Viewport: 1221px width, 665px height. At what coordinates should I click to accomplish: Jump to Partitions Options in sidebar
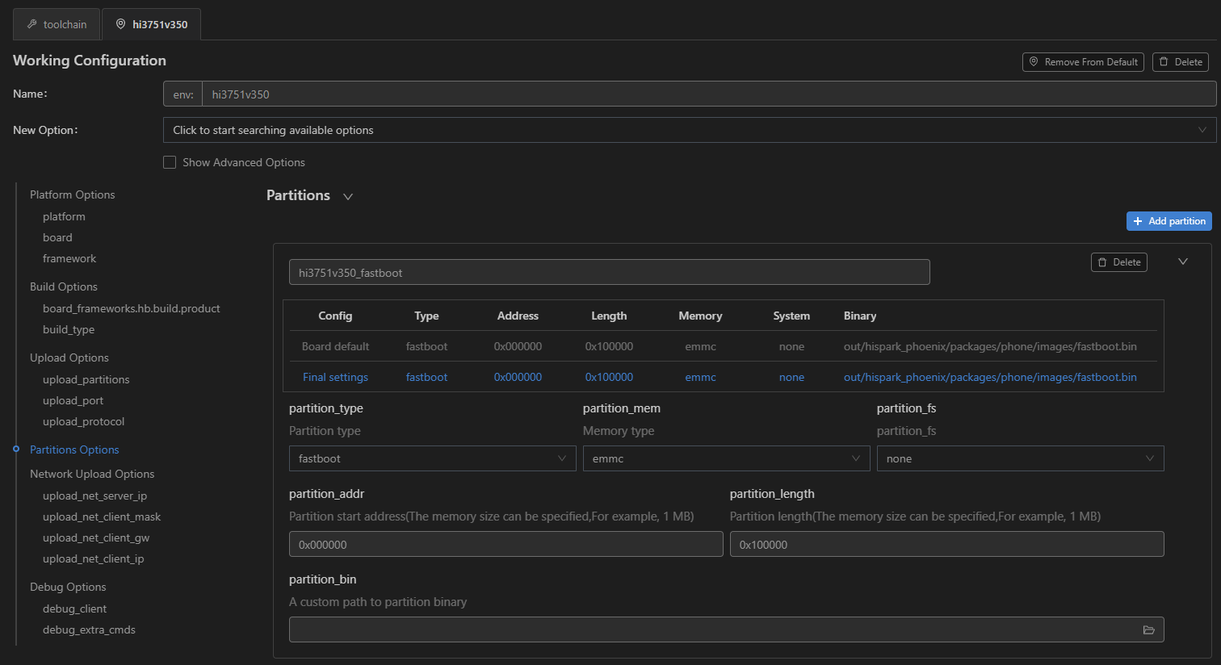[x=74, y=450]
